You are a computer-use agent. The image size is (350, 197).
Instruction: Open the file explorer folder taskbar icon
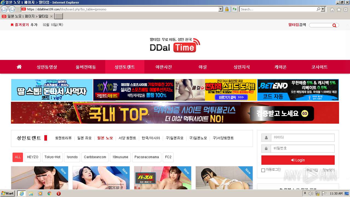(x=31, y=193)
